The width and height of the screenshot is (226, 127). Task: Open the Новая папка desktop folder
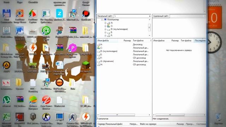(46, 48)
